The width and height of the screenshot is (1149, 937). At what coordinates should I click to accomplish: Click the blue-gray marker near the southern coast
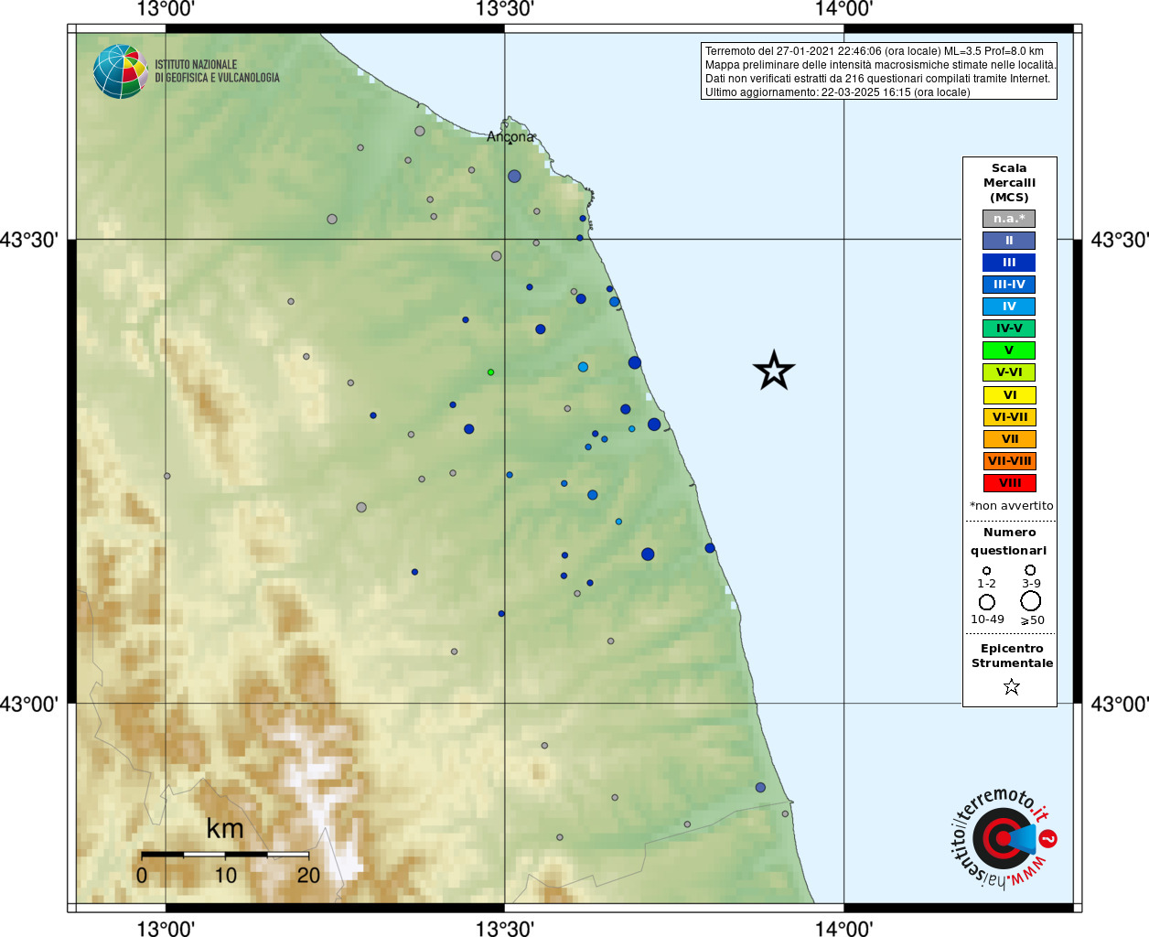pos(760,787)
